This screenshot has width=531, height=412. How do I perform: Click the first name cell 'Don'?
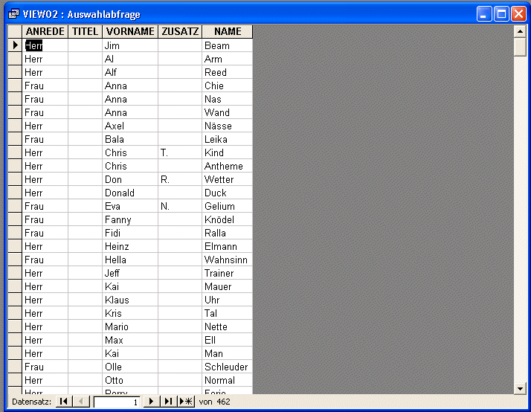point(130,179)
